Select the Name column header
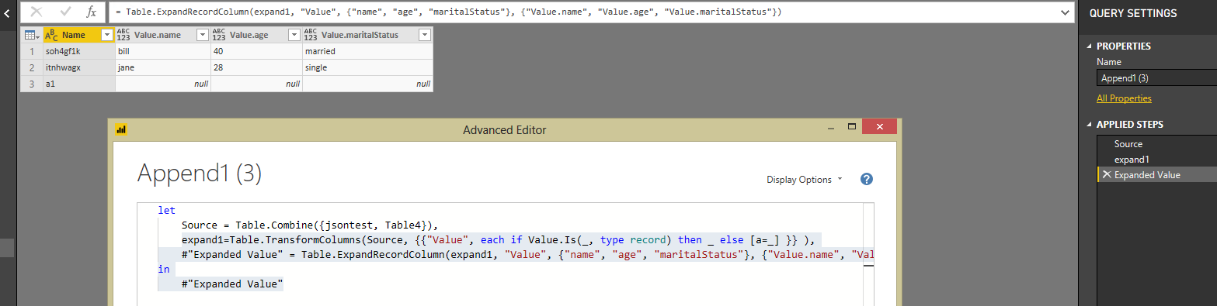 click(x=74, y=35)
